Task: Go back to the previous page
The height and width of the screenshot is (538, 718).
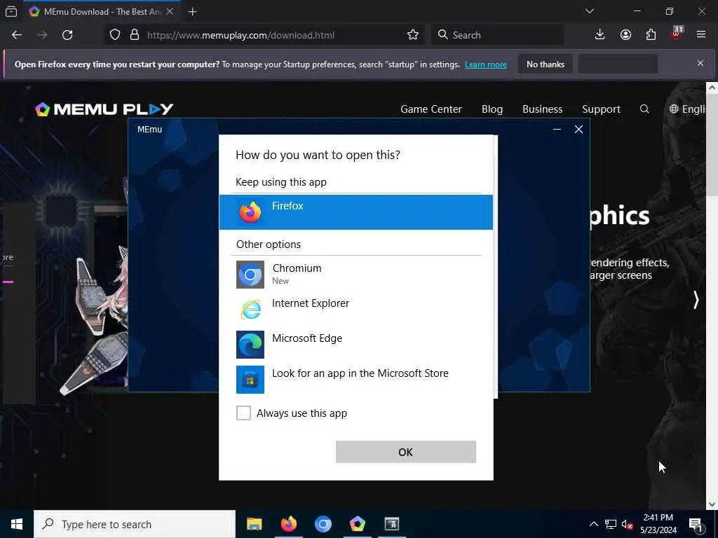Action: [17, 35]
